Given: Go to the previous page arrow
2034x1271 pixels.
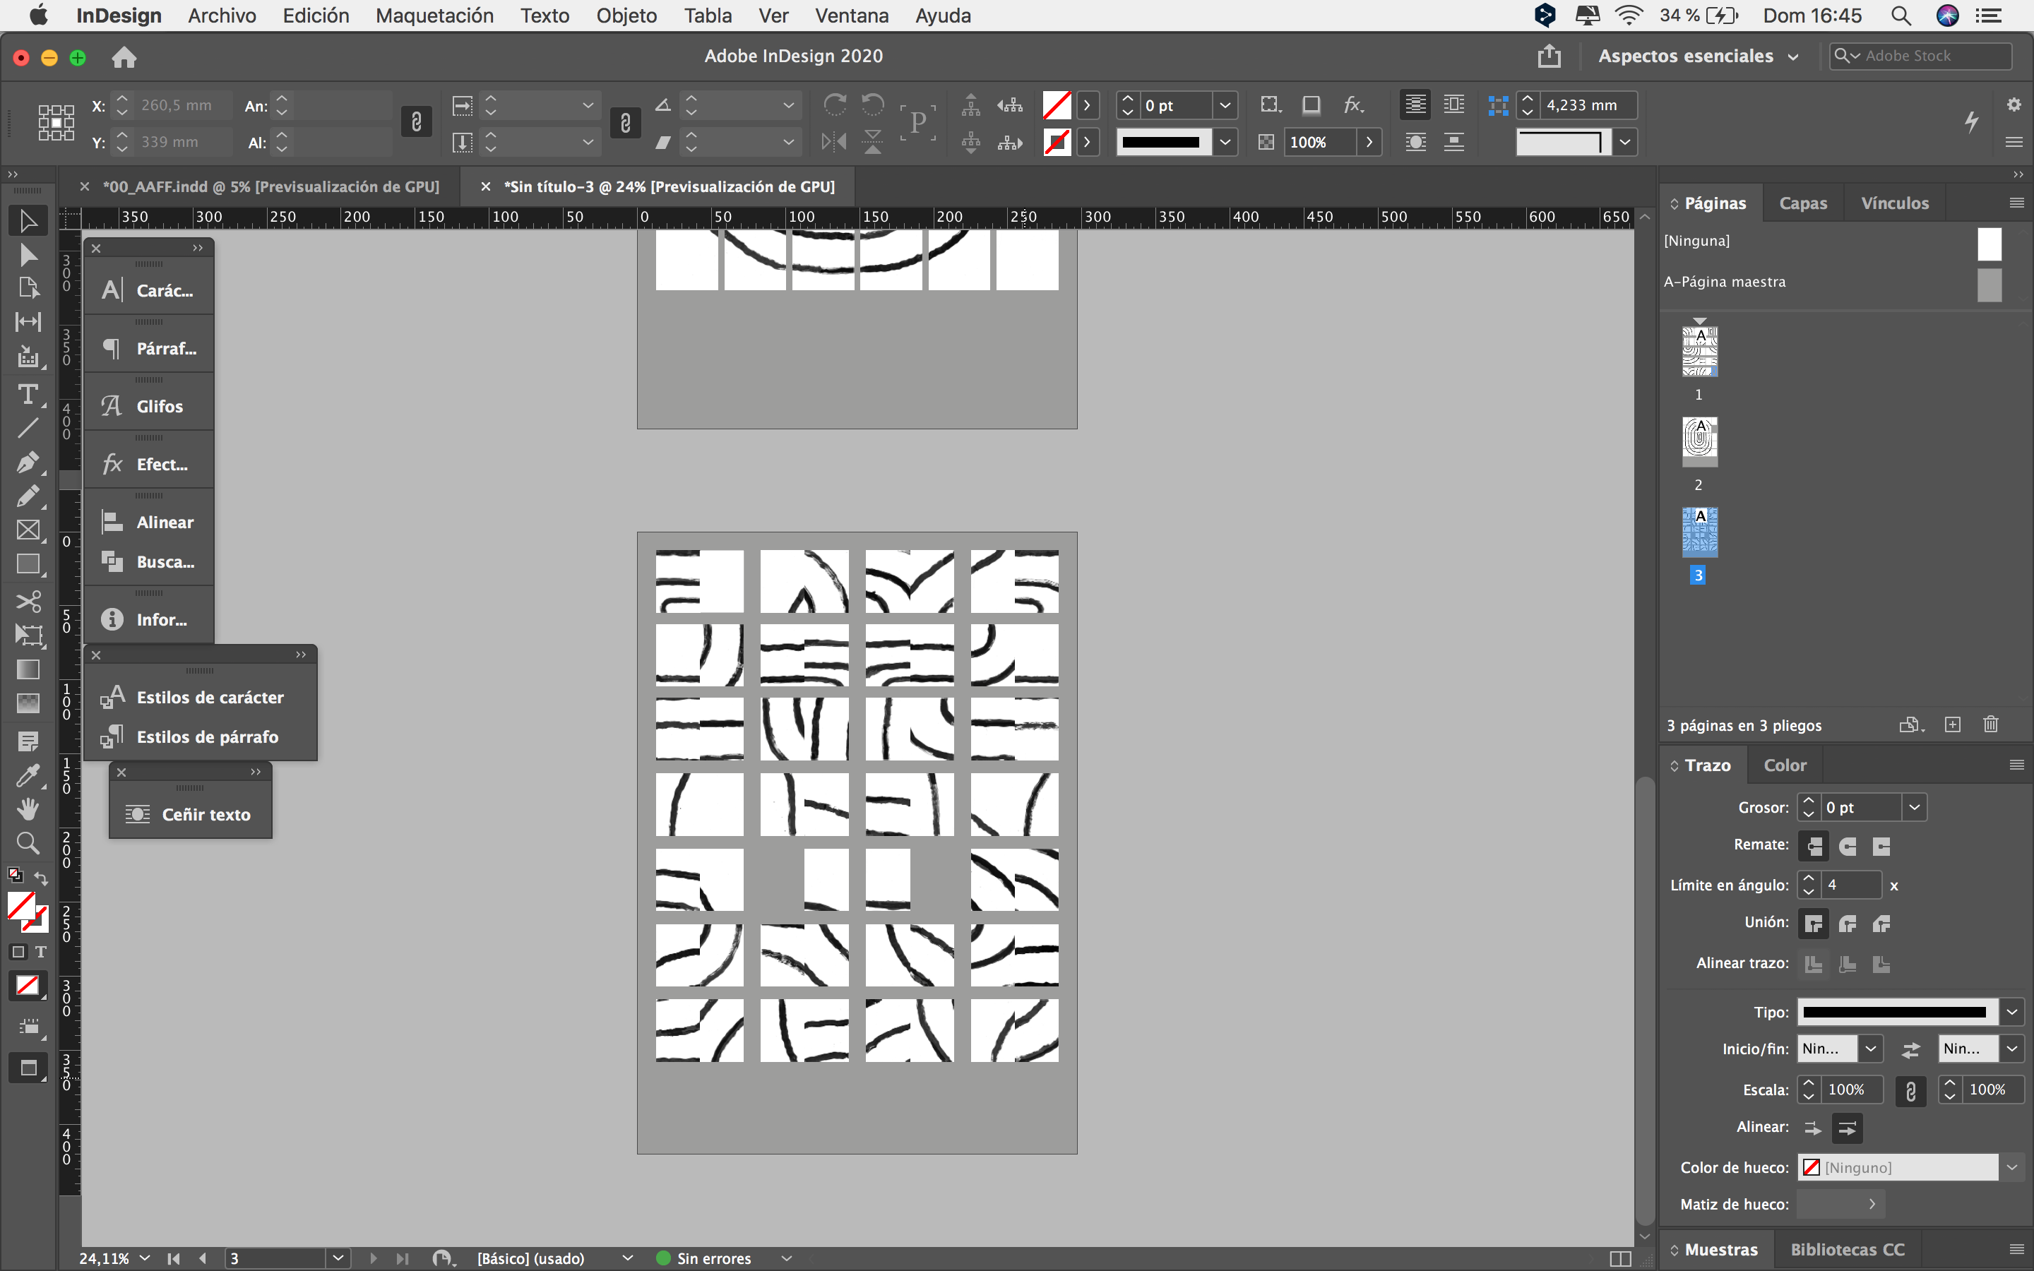Looking at the screenshot, I should (x=203, y=1258).
